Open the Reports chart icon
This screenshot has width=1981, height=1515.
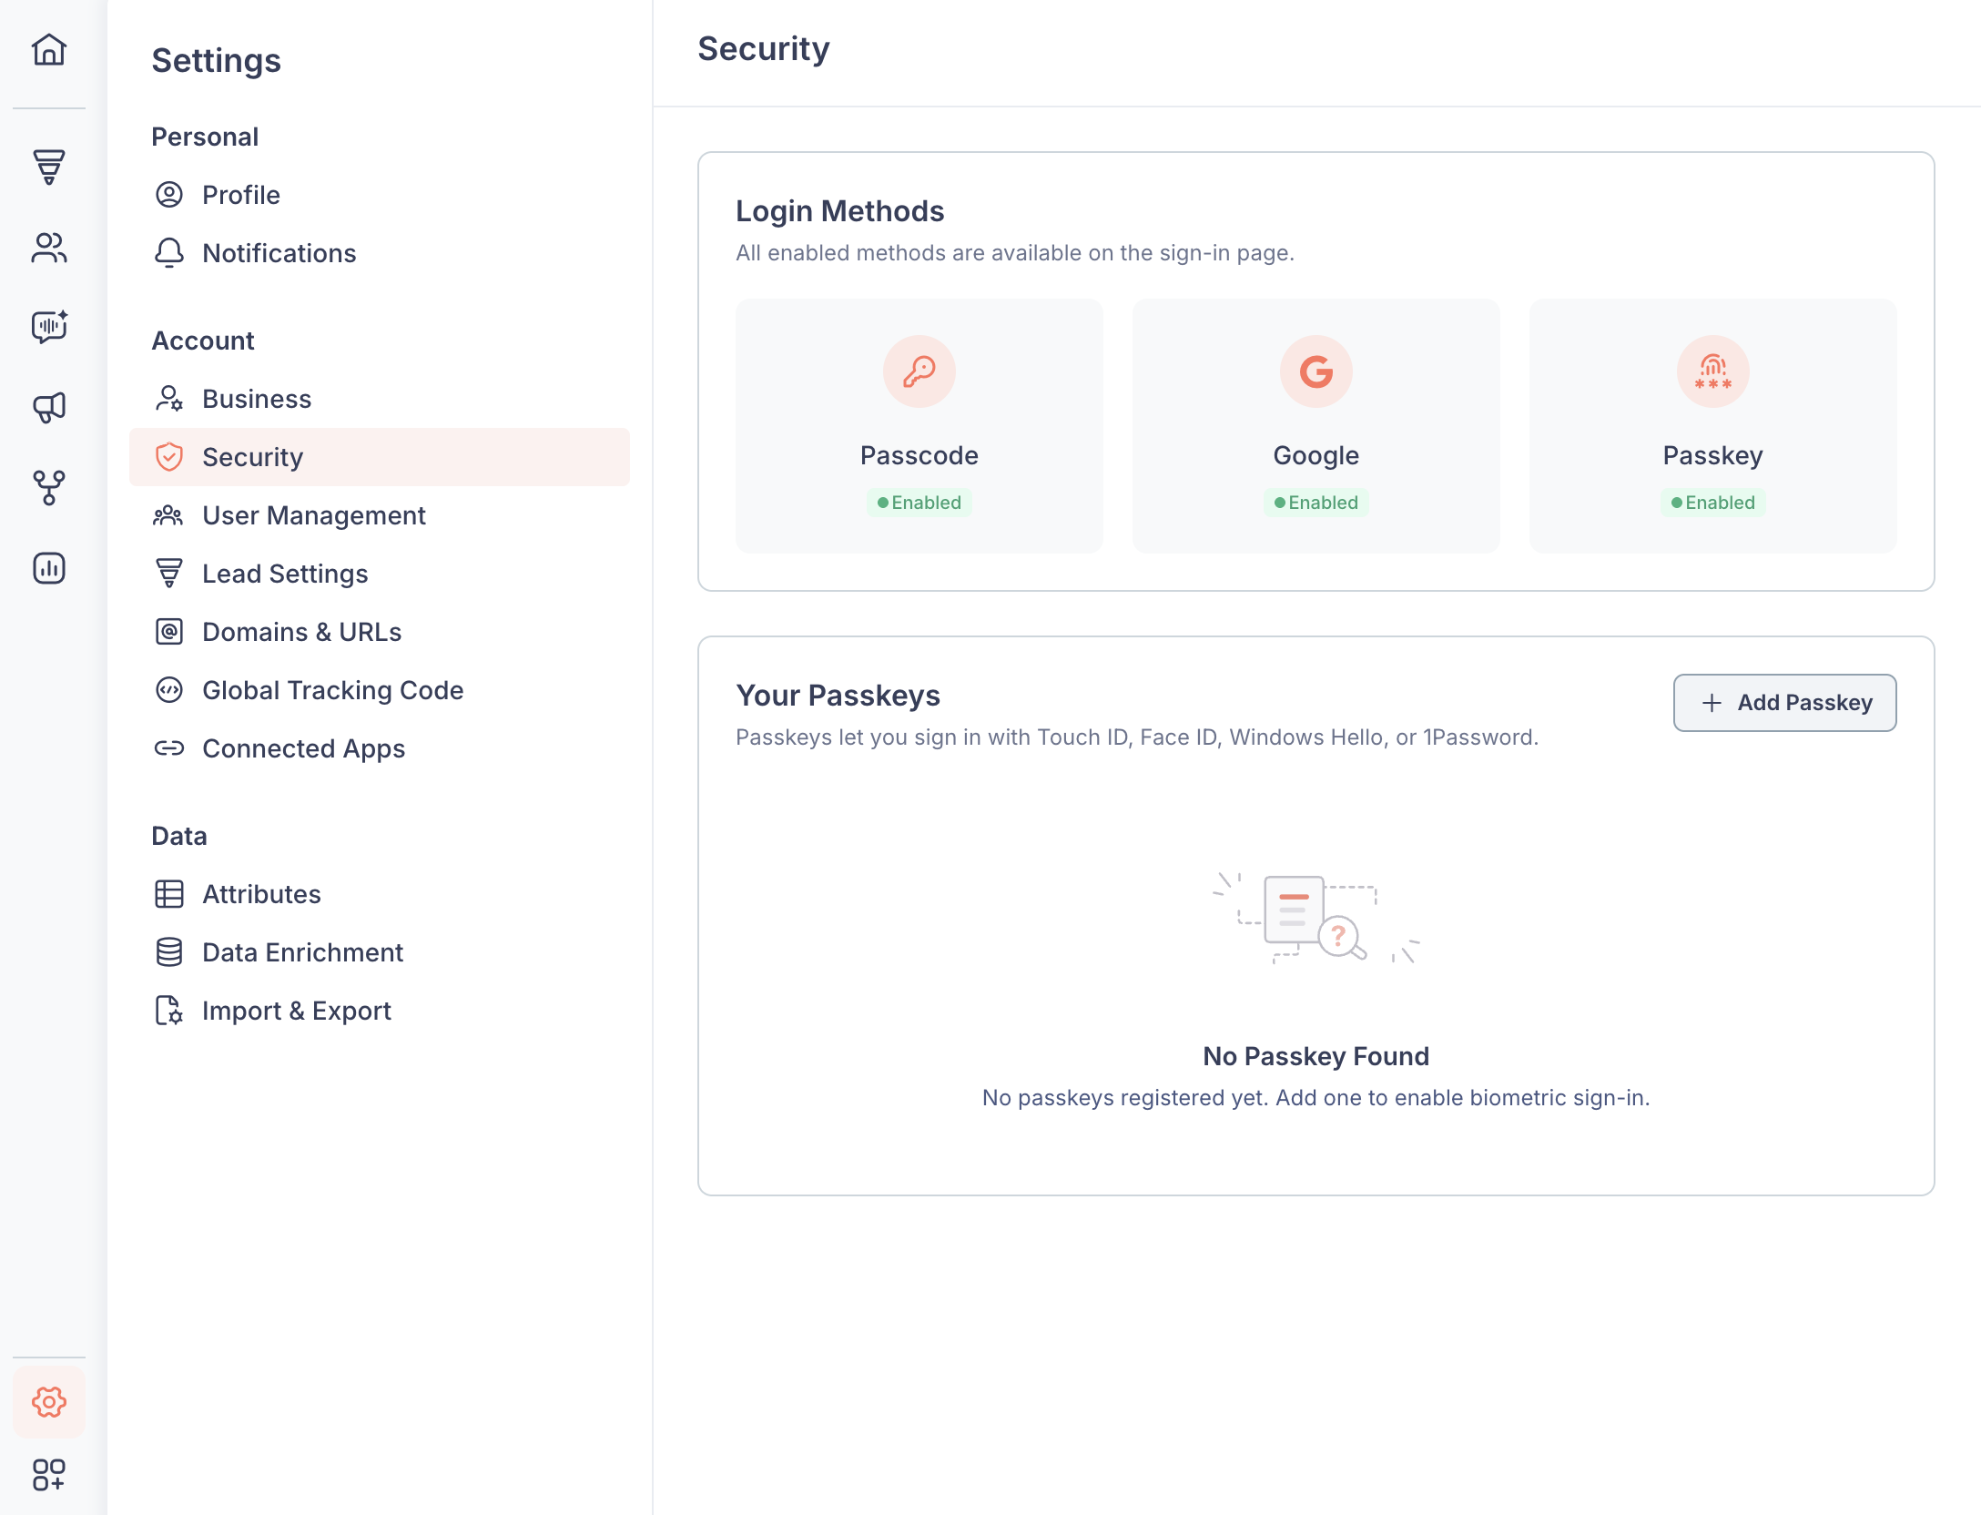point(49,568)
